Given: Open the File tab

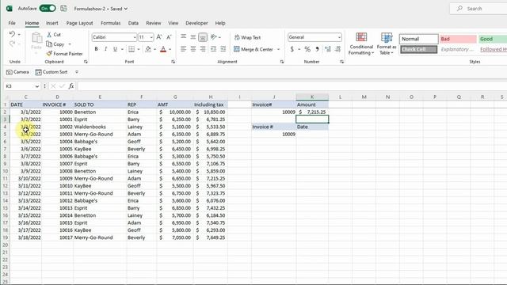Looking at the screenshot, I should 12,23.
